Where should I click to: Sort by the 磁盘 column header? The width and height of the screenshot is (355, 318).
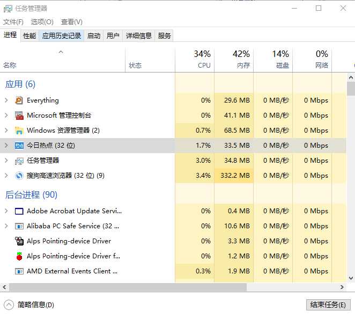coord(273,60)
